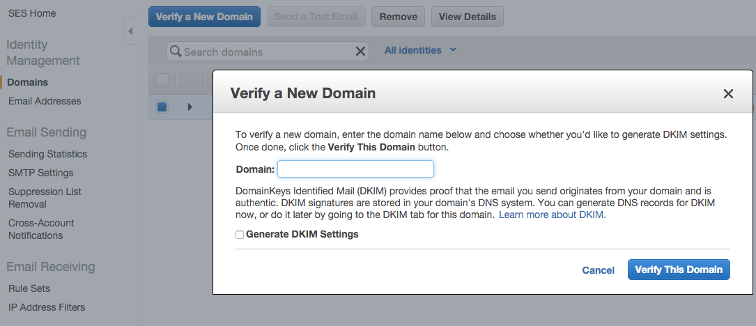
Task: Open SMTP Settings in sidebar
Action: pos(41,173)
